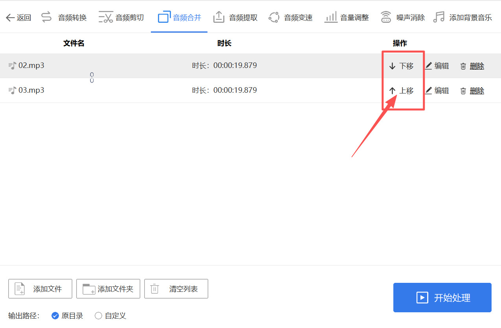
Task: Switch to 音频变速 tab
Action: click(x=290, y=17)
